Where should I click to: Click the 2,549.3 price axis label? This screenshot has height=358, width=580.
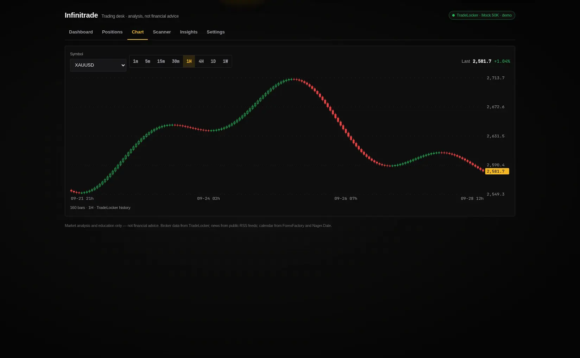[x=496, y=194]
